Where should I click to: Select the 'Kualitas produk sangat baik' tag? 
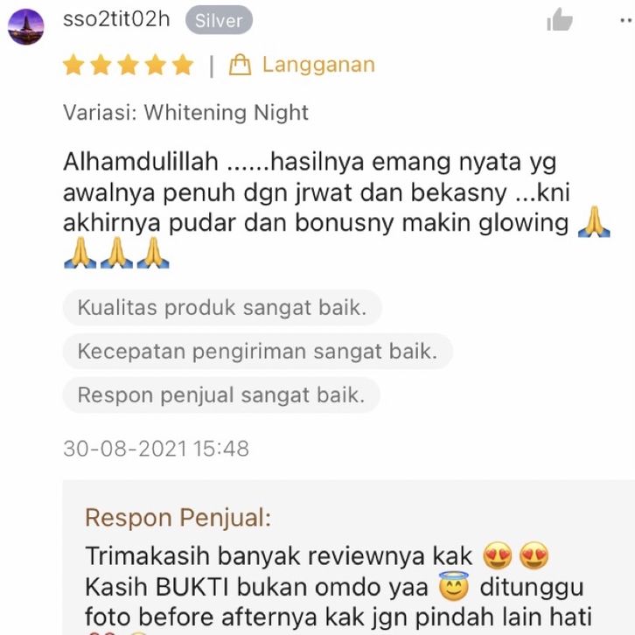point(222,307)
